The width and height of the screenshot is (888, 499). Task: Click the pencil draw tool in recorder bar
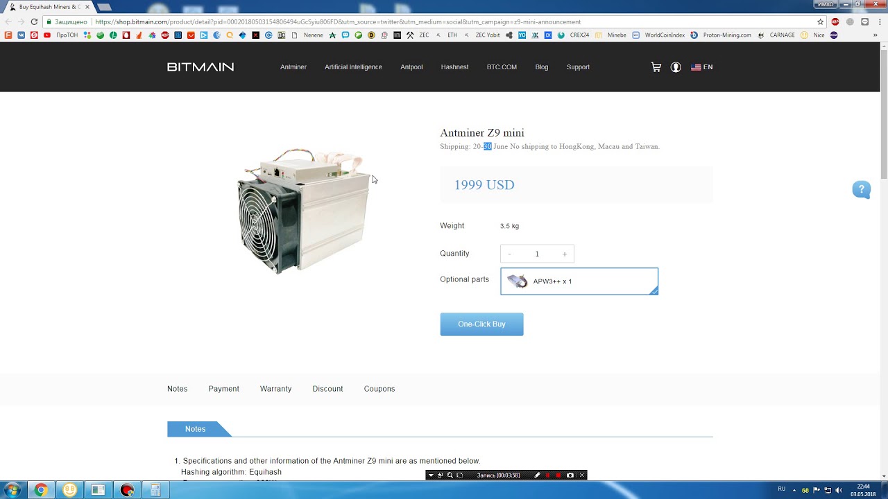[x=537, y=475]
